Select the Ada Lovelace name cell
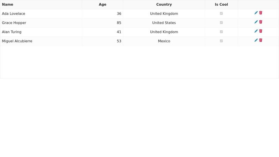 tap(14, 14)
